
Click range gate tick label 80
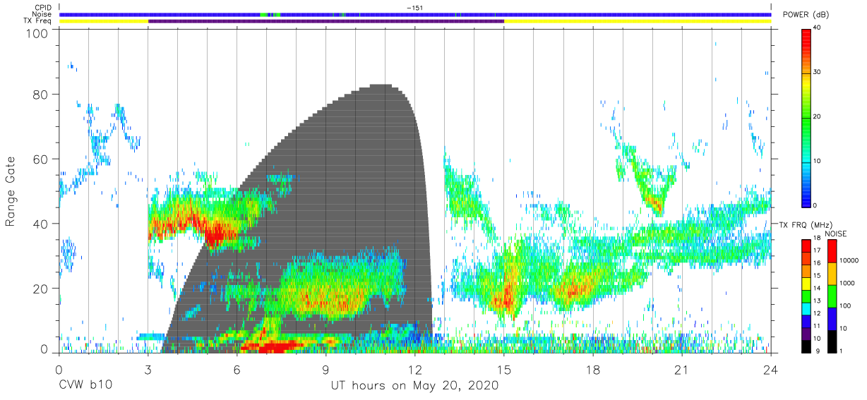[x=40, y=94]
